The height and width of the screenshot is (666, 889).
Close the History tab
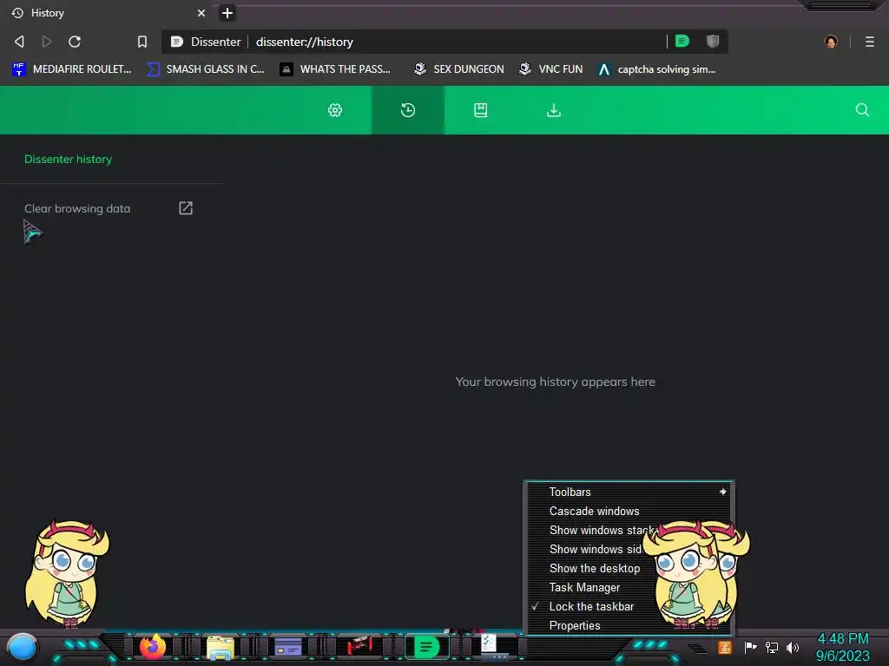pyautogui.click(x=201, y=13)
